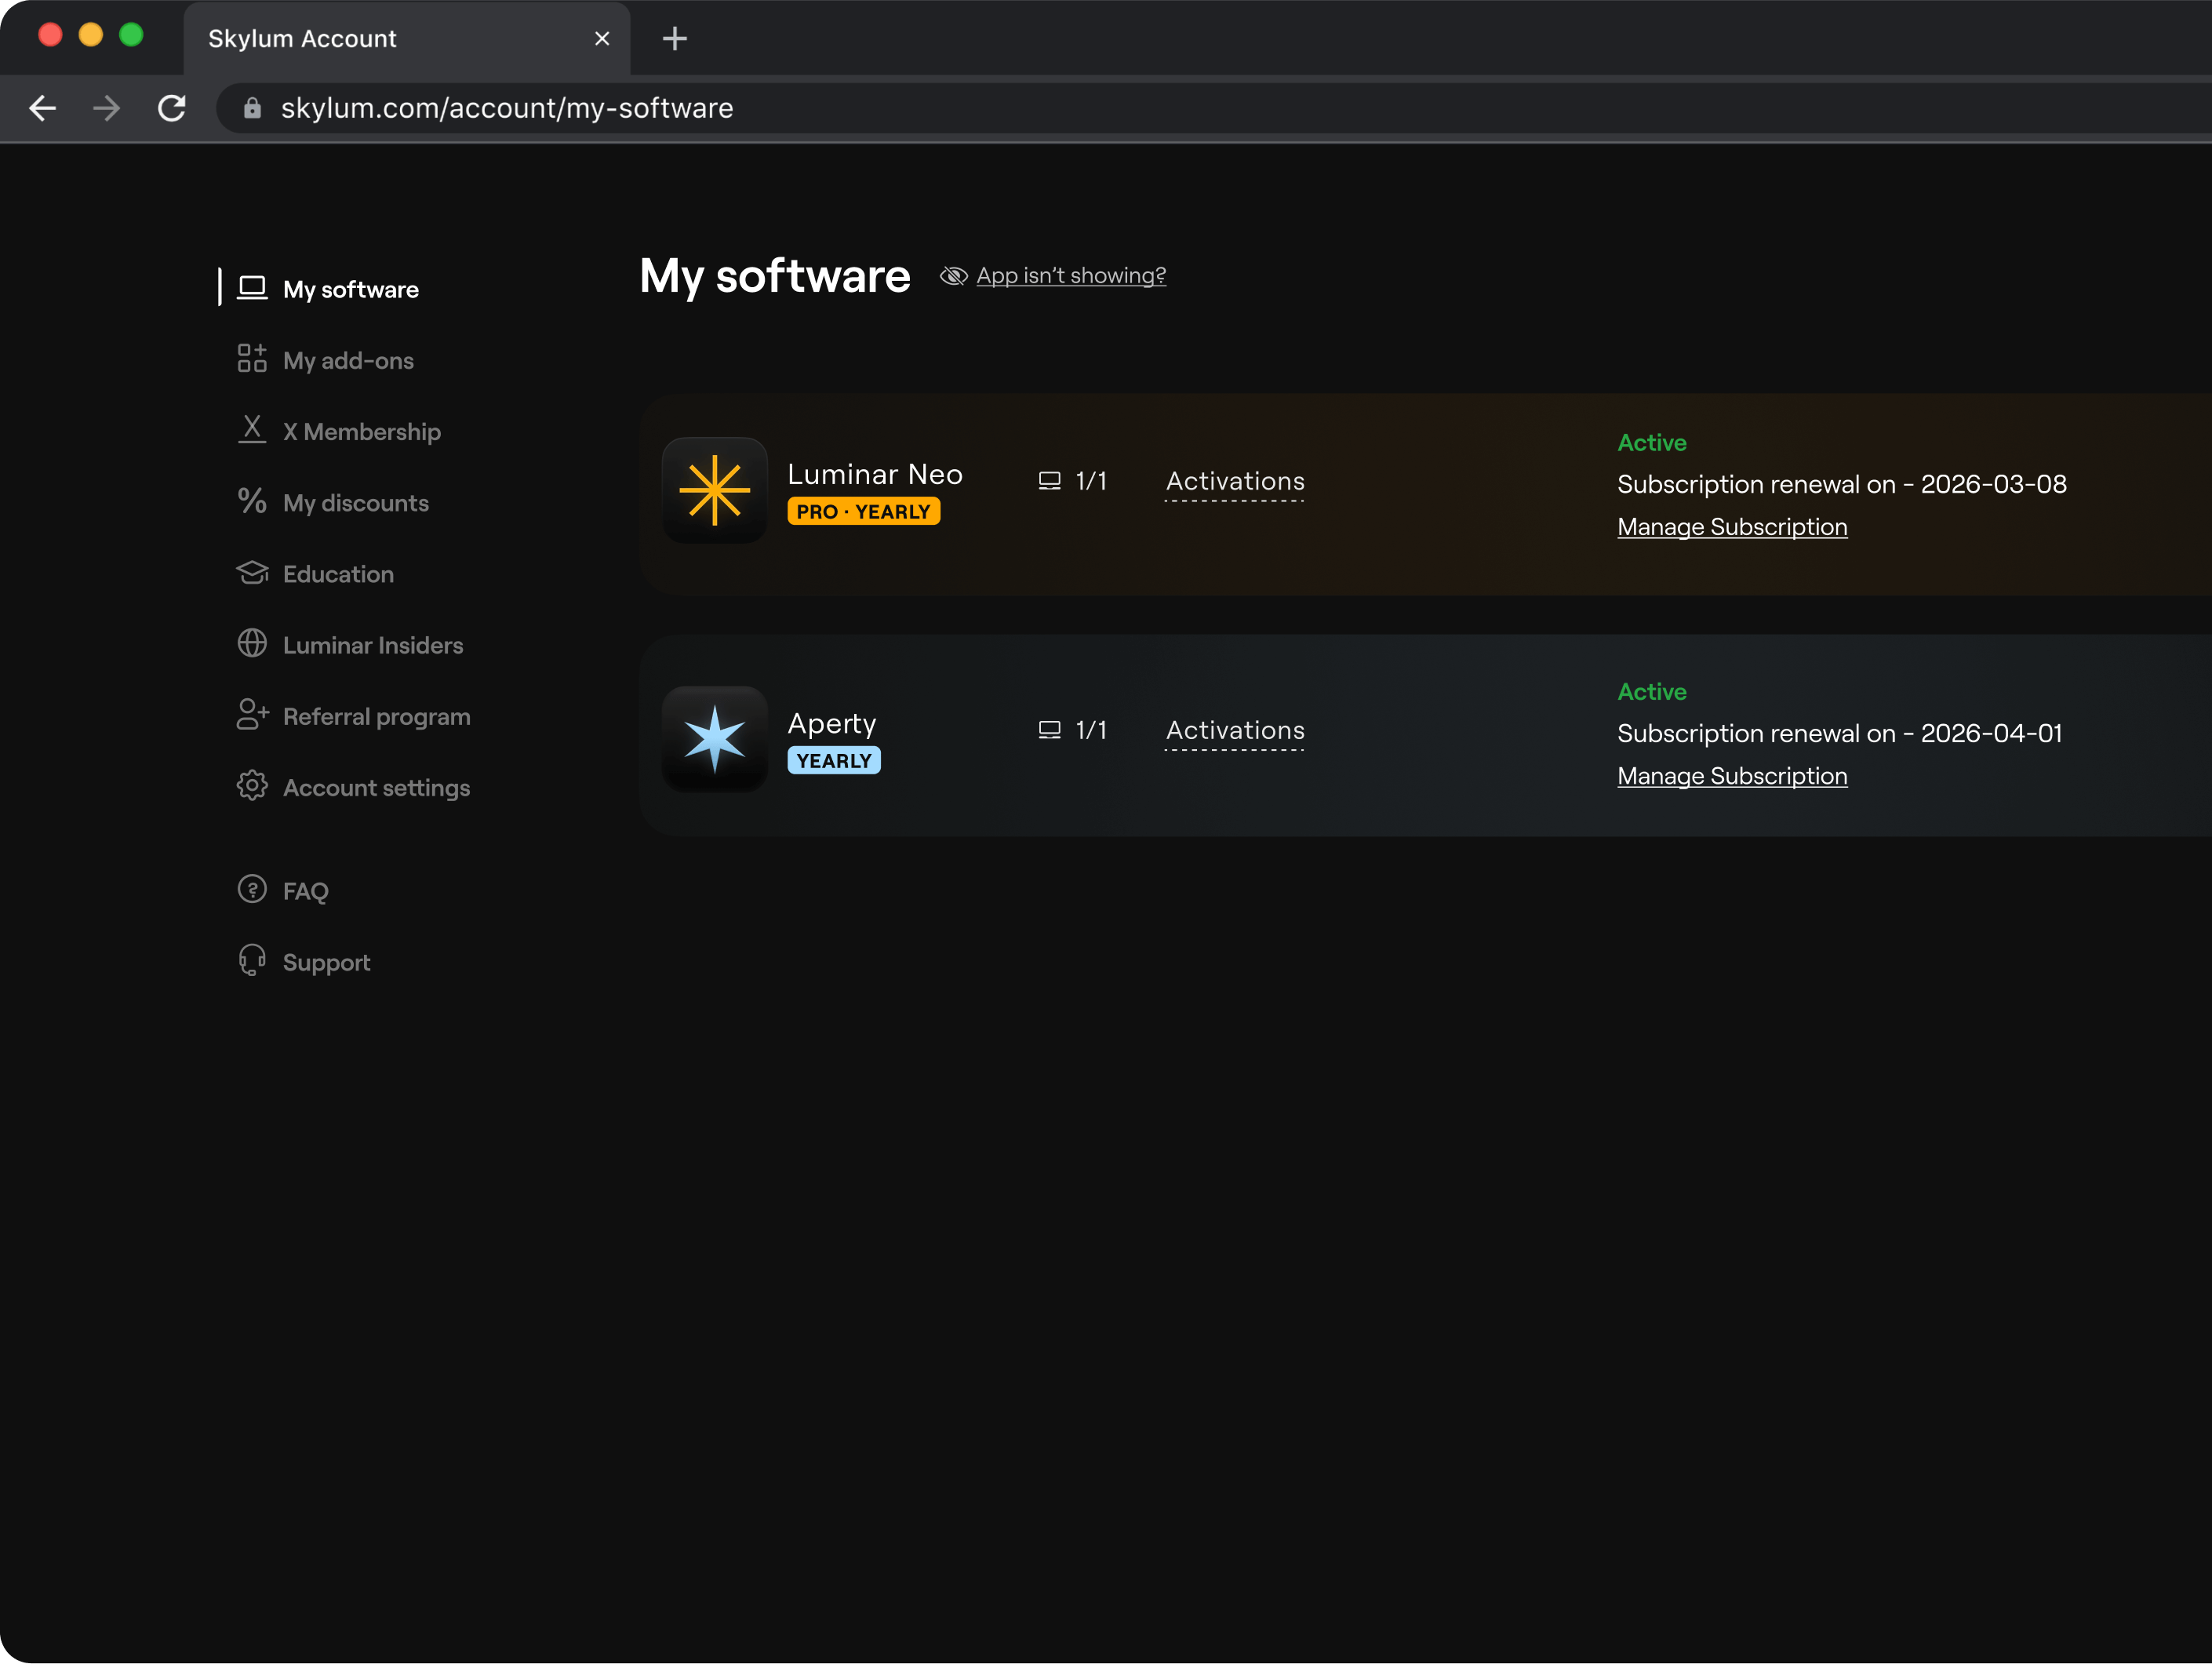The height and width of the screenshot is (1664, 2212).
Task: Select the Skylum Account tab
Action: [406, 39]
